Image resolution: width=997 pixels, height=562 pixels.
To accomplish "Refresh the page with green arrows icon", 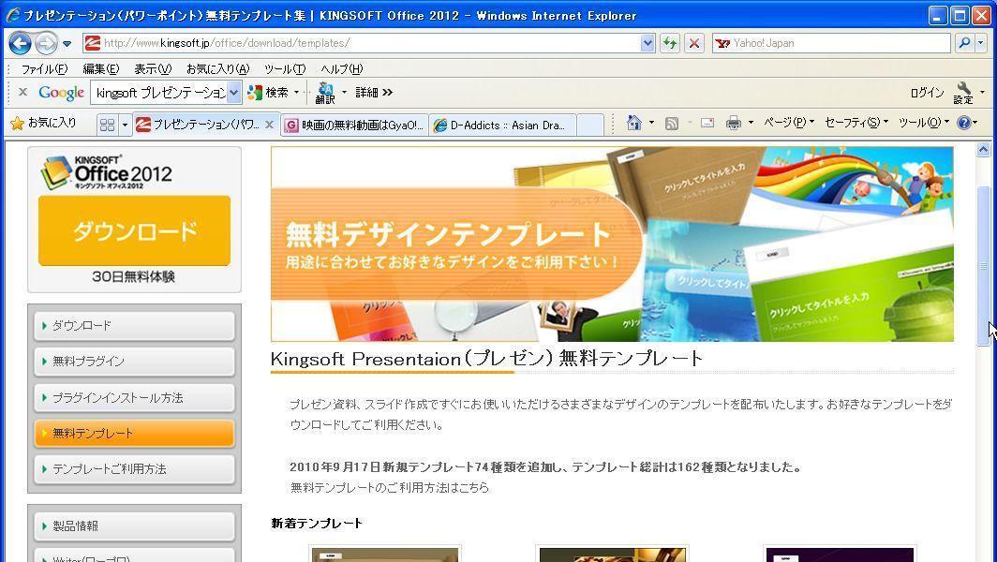I will (670, 43).
